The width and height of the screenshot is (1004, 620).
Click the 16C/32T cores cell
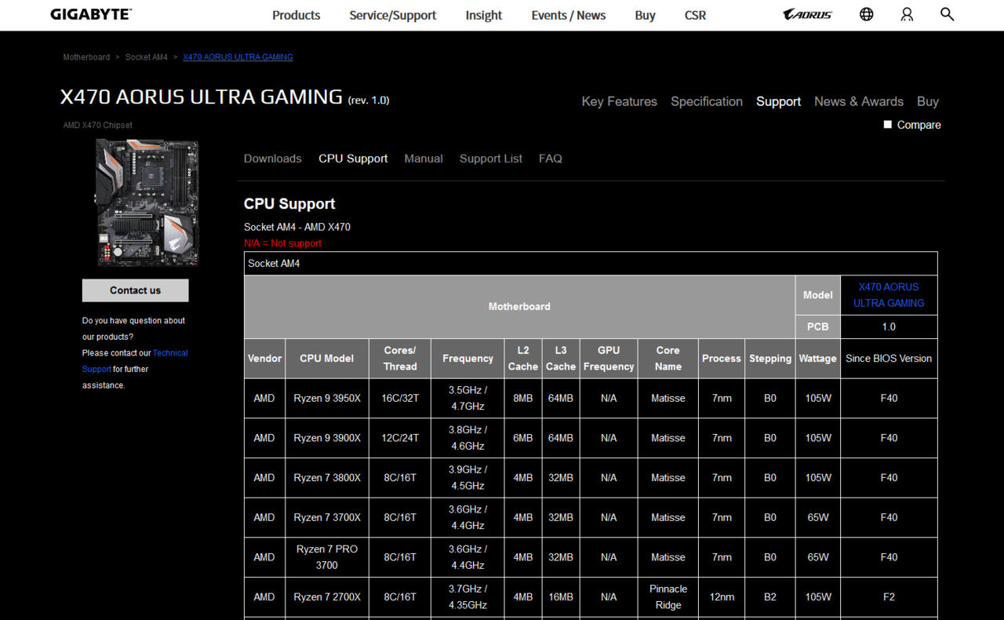click(400, 399)
